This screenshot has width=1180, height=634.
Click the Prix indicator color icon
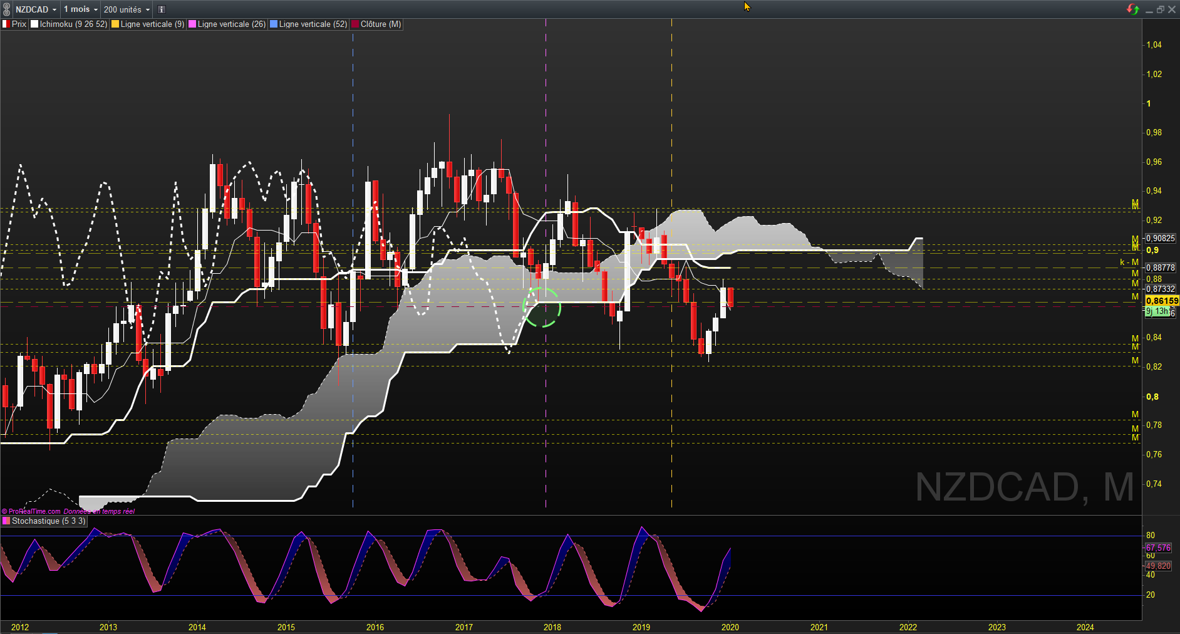coord(6,24)
